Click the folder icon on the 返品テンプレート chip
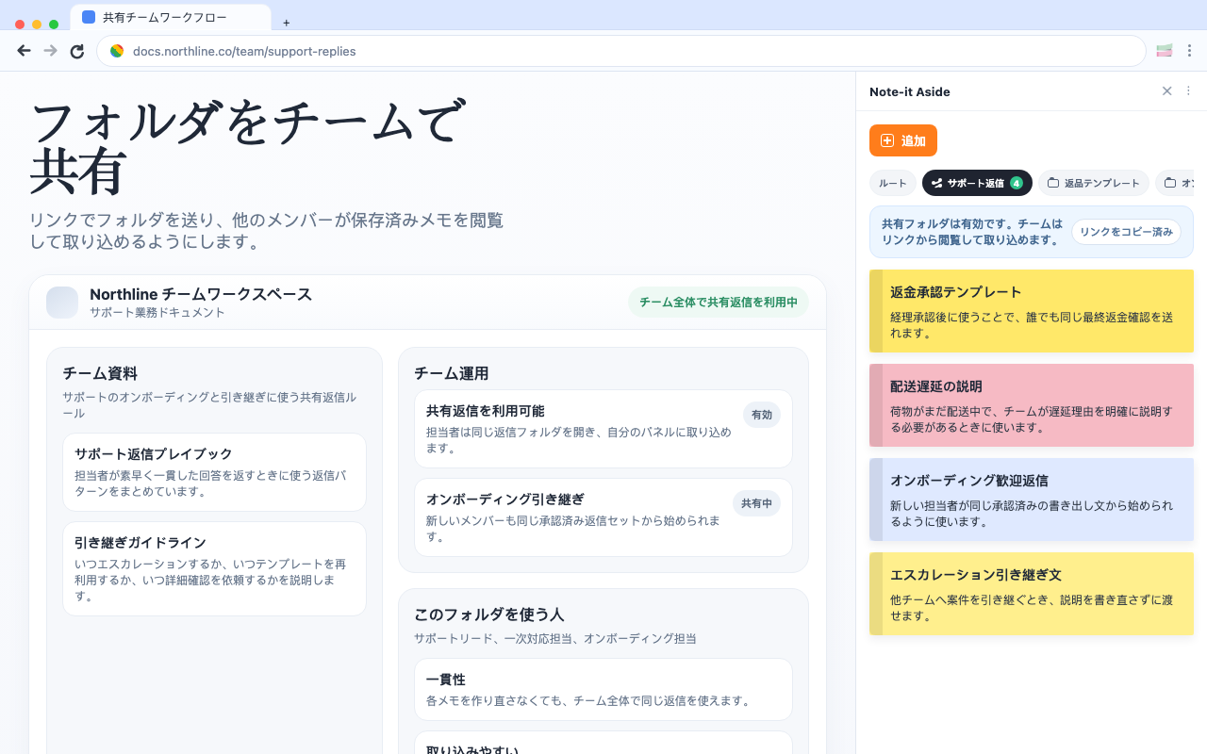This screenshot has height=754, width=1207. [1051, 183]
